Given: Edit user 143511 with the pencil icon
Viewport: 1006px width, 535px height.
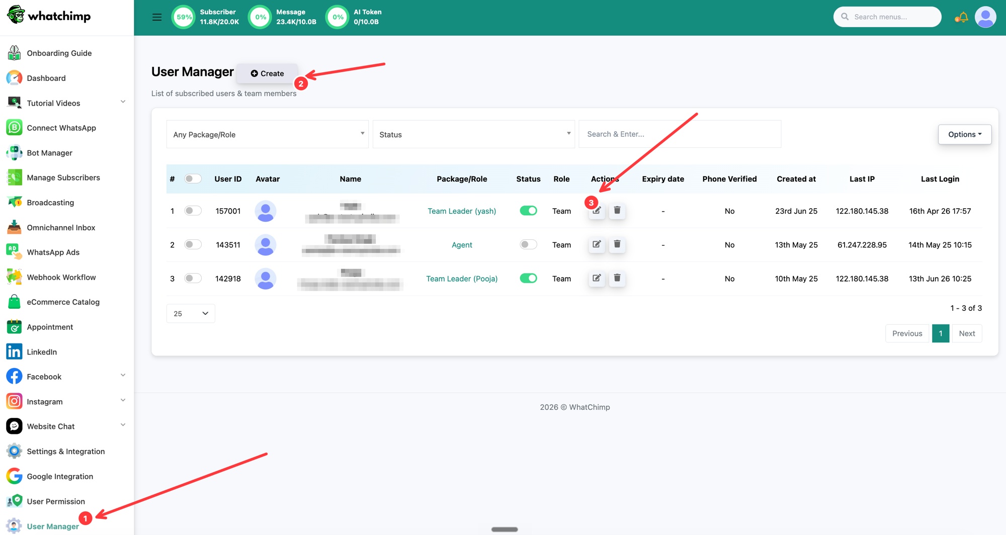Looking at the screenshot, I should [x=597, y=244].
